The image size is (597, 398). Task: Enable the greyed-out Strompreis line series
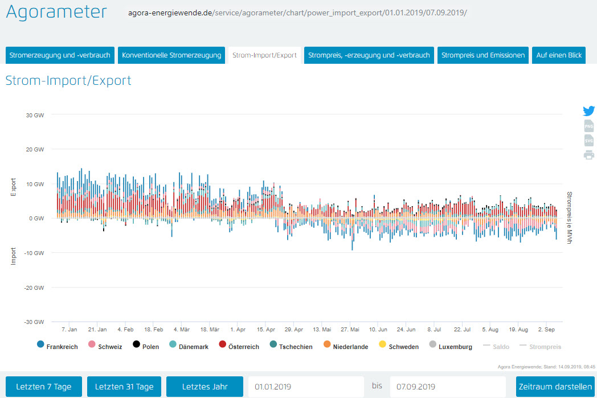point(541,347)
